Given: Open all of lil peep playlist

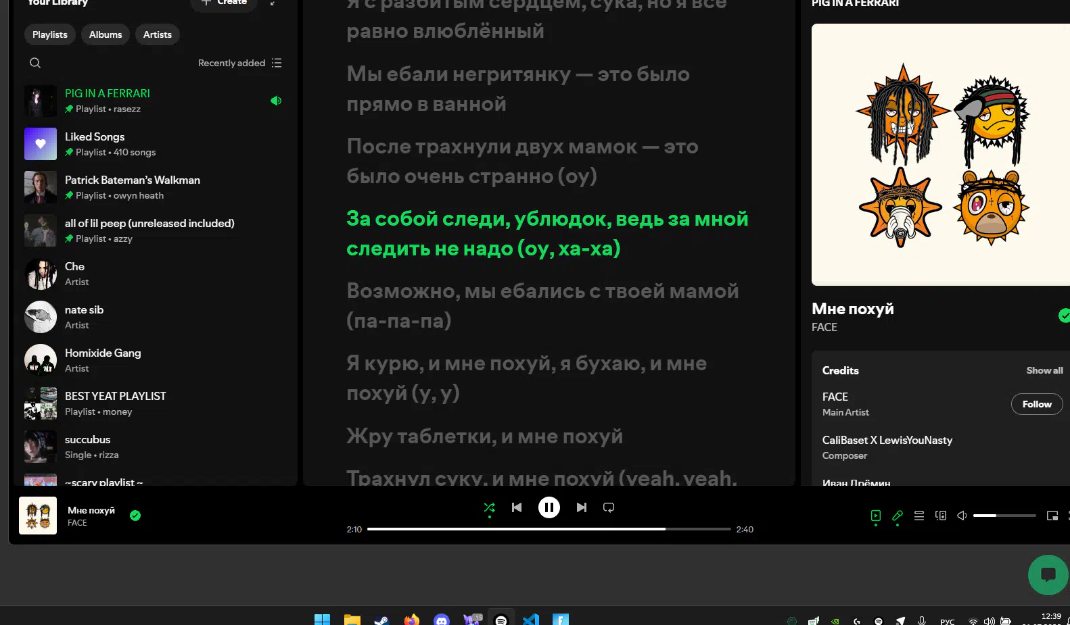Looking at the screenshot, I should tap(154, 230).
